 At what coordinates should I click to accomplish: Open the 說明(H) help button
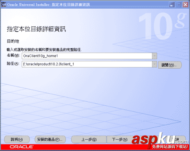pos(17,139)
